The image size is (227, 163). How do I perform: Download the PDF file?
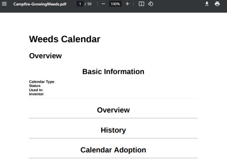click(207, 4)
